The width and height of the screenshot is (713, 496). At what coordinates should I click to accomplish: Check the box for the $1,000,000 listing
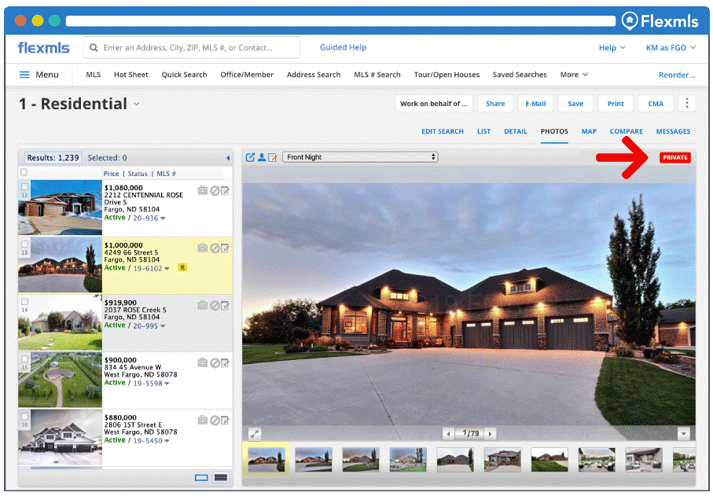(x=25, y=244)
